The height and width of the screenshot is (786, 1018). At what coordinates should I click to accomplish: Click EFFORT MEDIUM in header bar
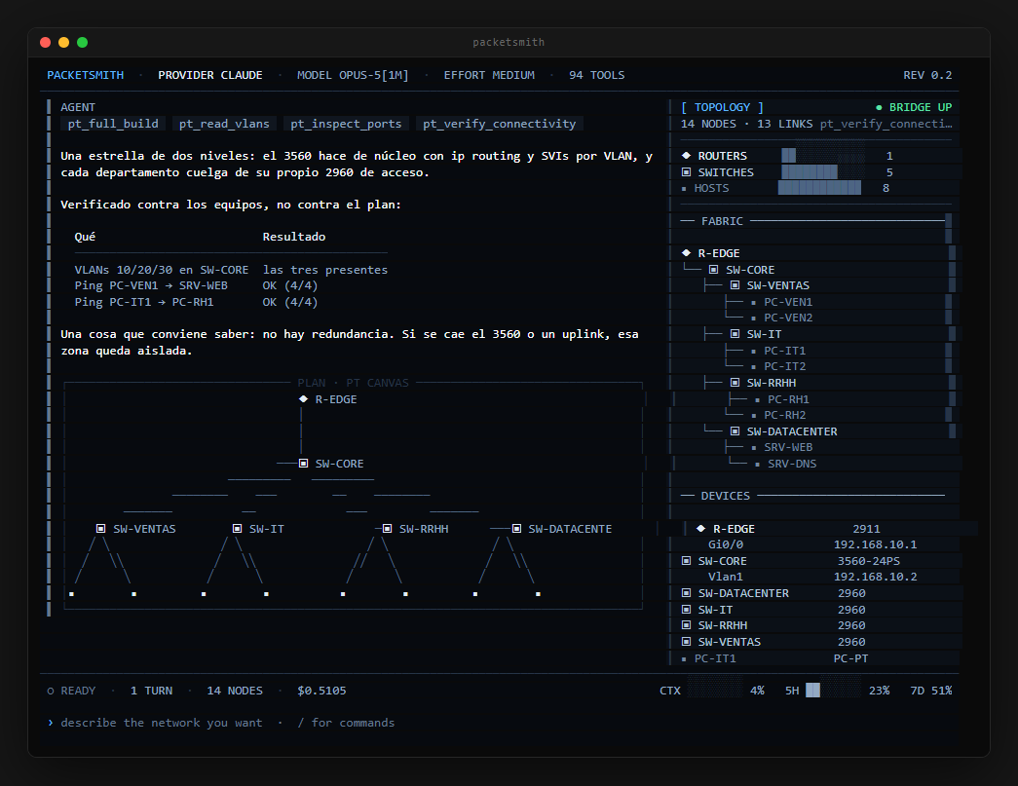tap(489, 75)
